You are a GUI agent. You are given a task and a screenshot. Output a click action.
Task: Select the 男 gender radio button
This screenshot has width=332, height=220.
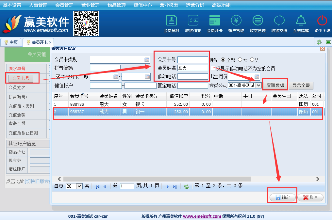tap(252, 60)
